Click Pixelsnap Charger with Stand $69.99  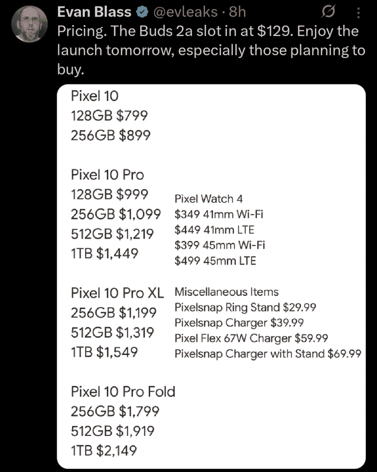[x=268, y=354]
